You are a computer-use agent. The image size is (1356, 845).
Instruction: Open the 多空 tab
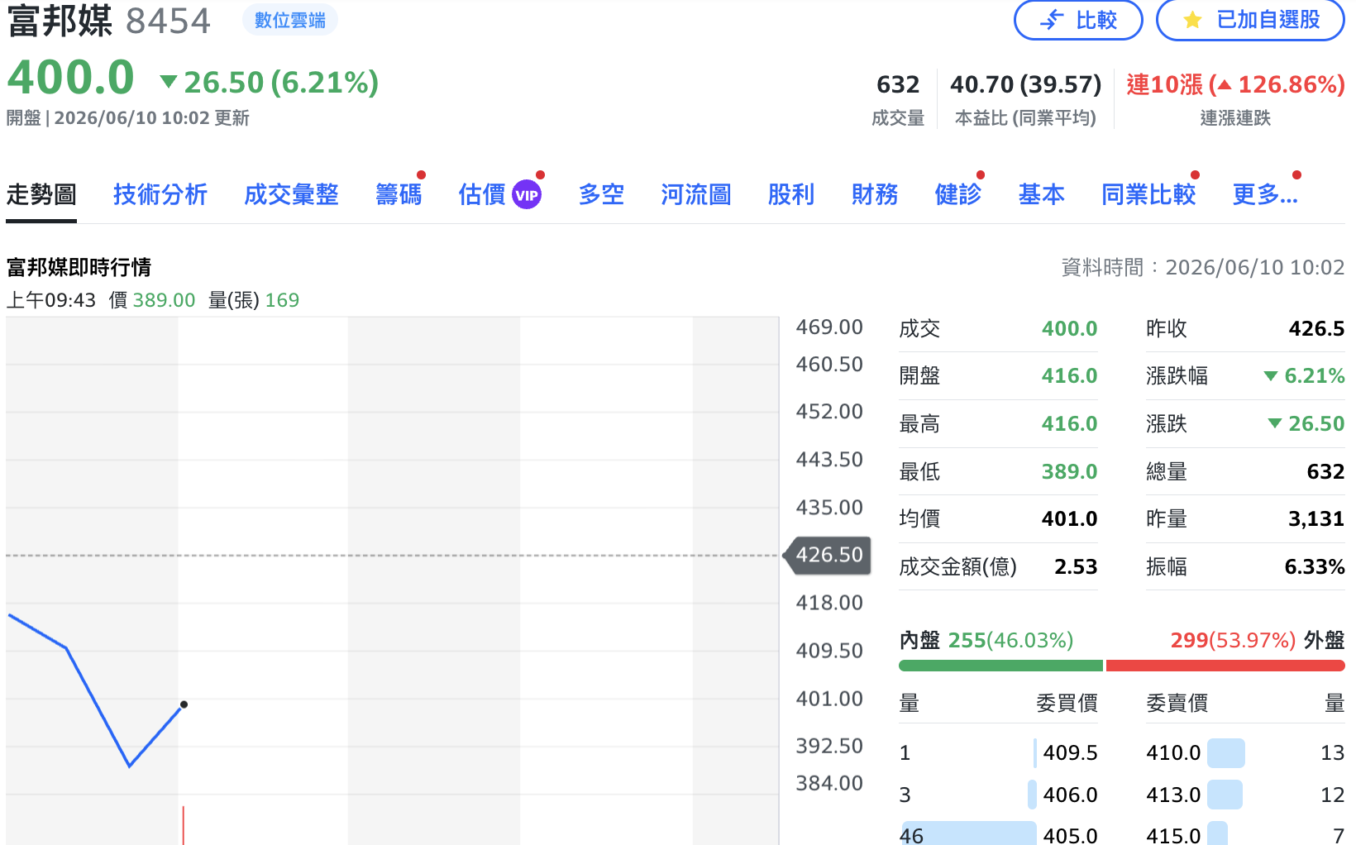coord(601,195)
